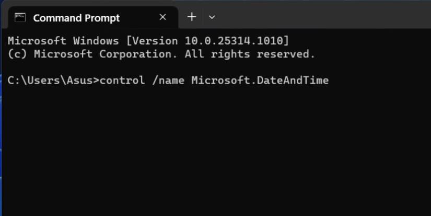
Task: Close the Command Prompt tab
Action: (x=163, y=17)
